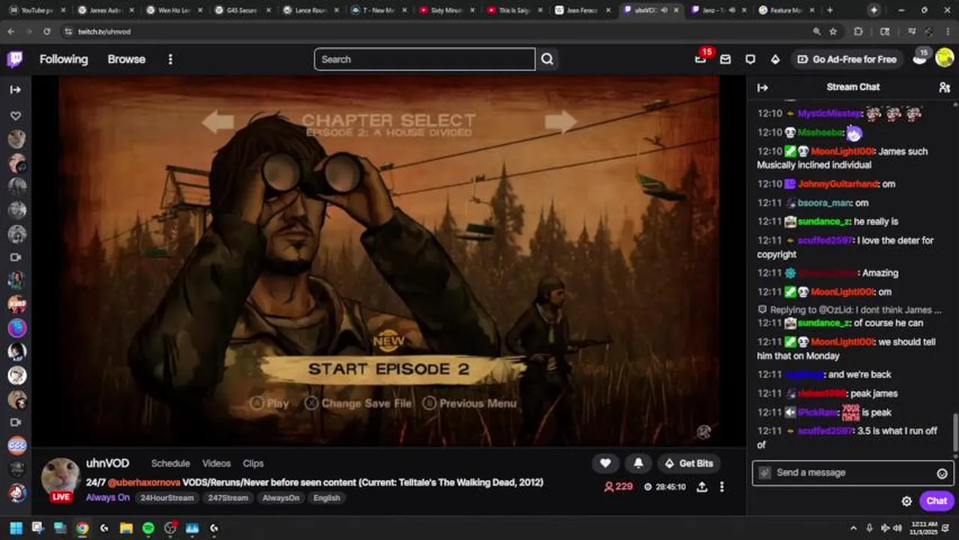The width and height of the screenshot is (959, 540).
Task: Open the channel Videos tab
Action: (x=216, y=463)
